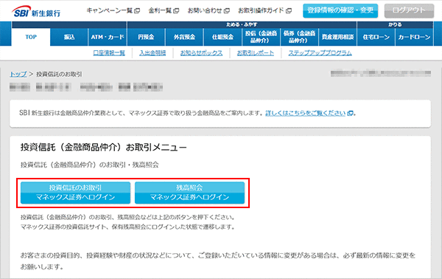Viewport: 442px width, 279px height.
Task: Open the お知らせボックス submenu link
Action: click(x=201, y=53)
